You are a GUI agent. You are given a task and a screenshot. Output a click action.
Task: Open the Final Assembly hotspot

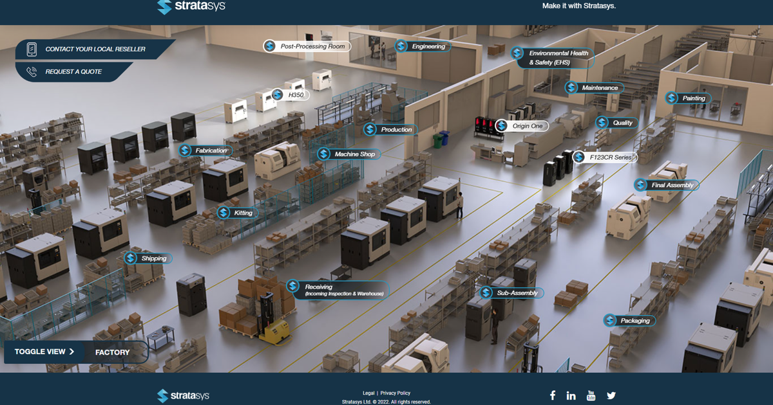tap(665, 184)
